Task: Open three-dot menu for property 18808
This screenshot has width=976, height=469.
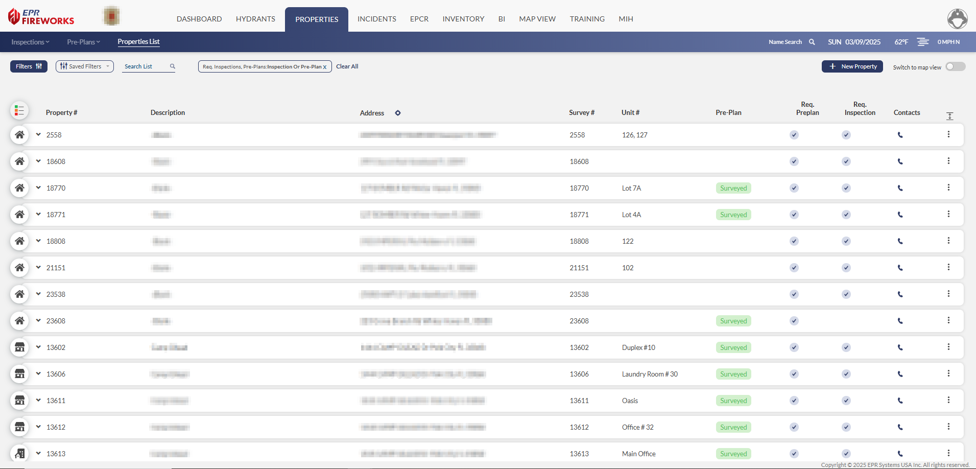Action: click(x=948, y=241)
